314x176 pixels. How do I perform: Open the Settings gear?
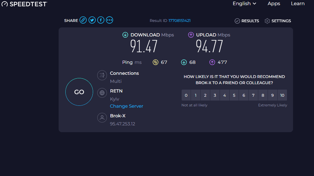(x=278, y=21)
